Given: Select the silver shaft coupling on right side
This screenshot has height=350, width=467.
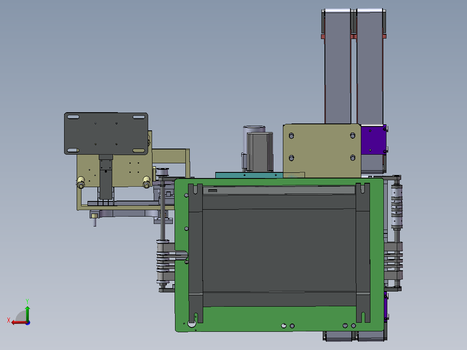Looking at the screenshot, I should [x=397, y=207].
